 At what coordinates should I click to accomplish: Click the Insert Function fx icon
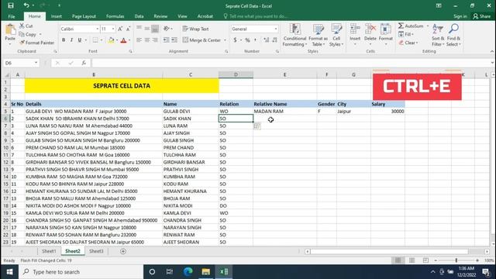coord(84,63)
